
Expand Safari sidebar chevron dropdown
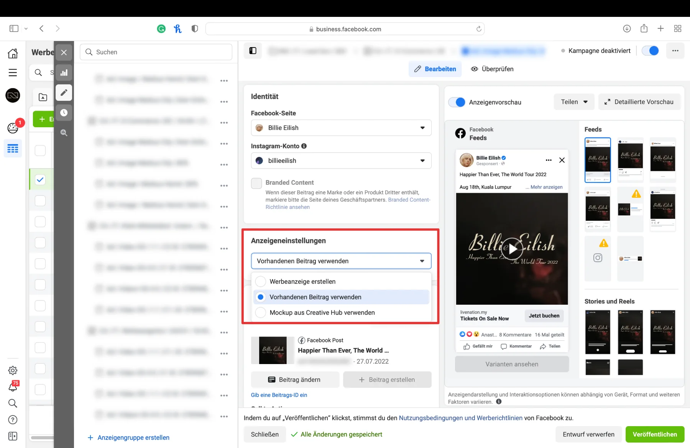26,29
